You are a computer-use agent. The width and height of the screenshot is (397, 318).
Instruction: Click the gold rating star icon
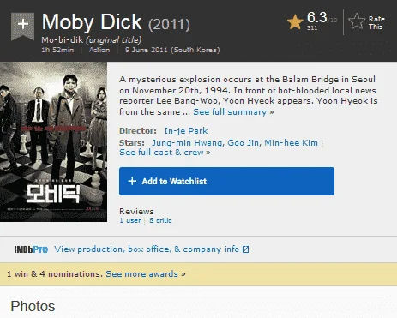295,22
